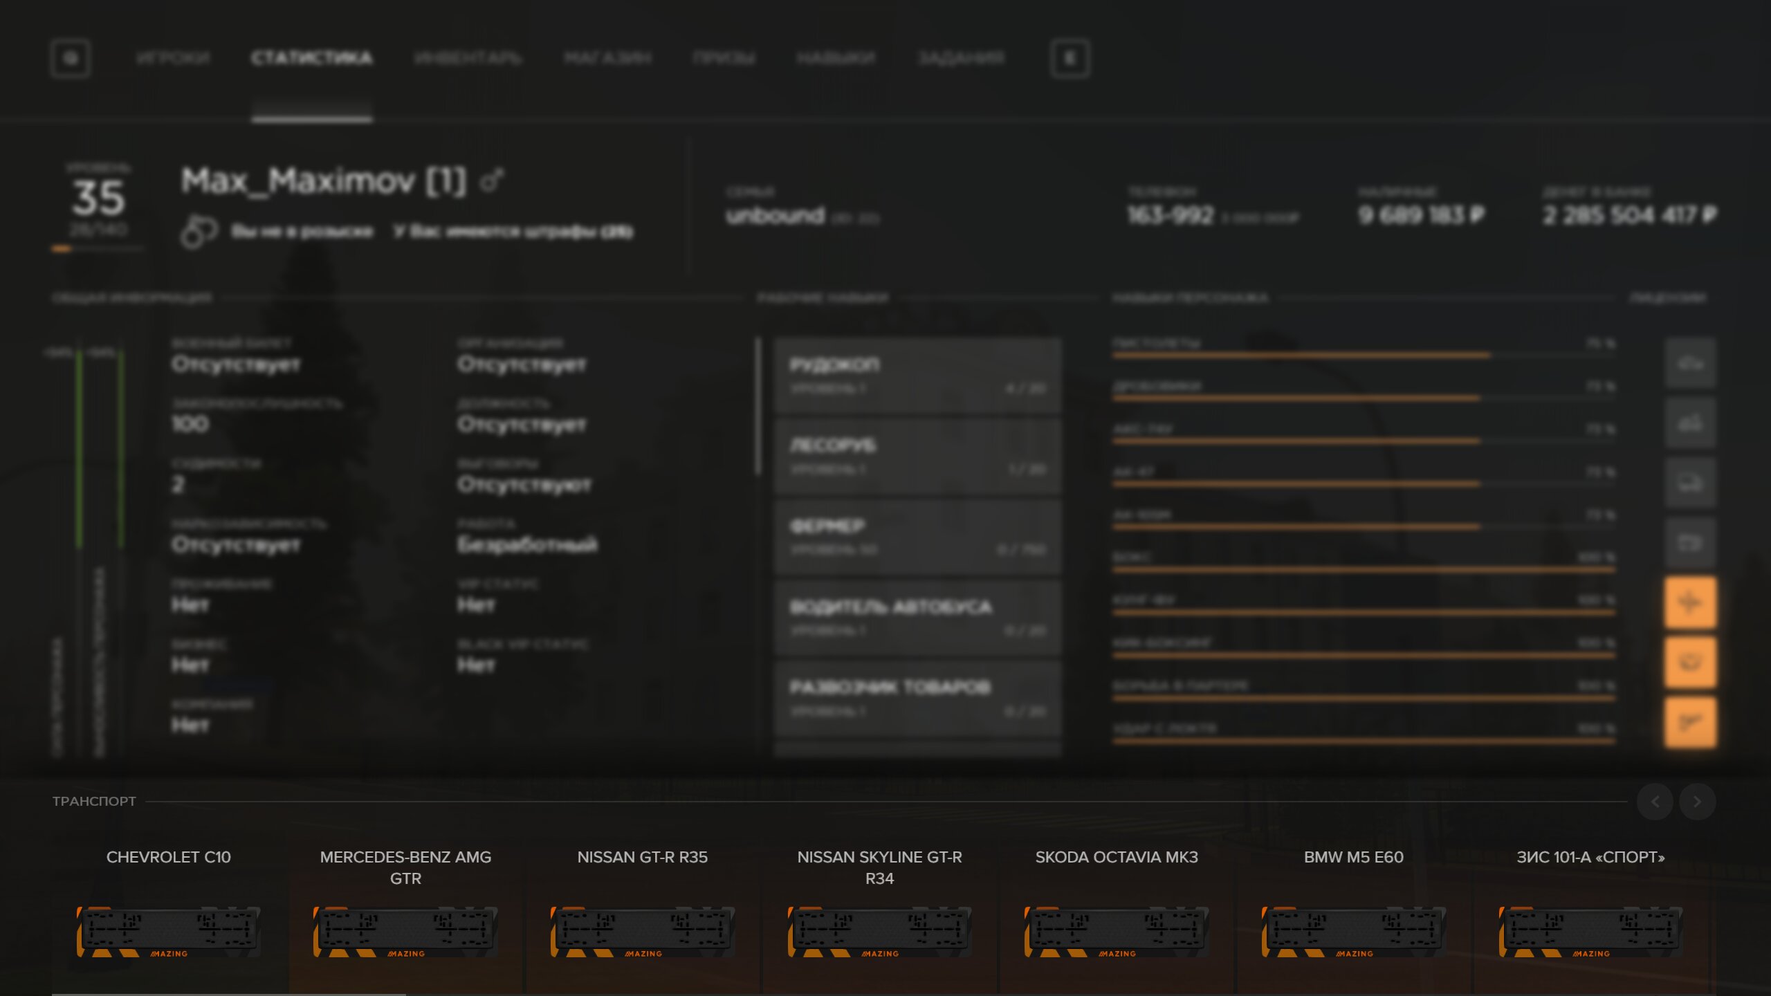The image size is (1771, 996).
Task: Show next vehicles in ТРАНСПОРТ carousel
Action: click(x=1697, y=802)
